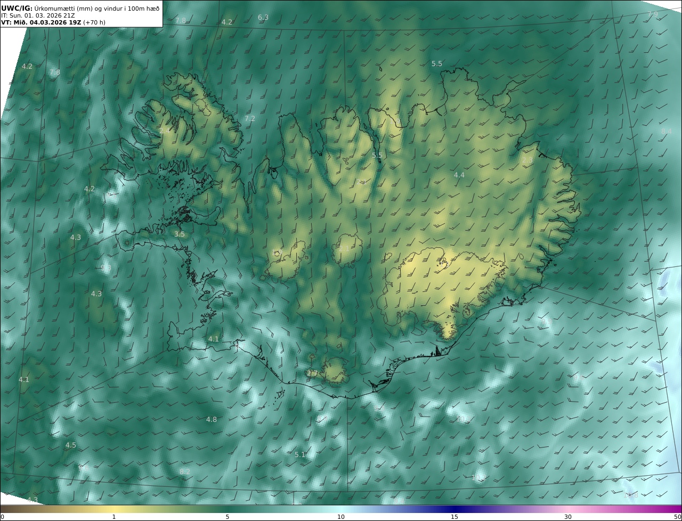This screenshot has width=682, height=521.
Task: Pick the yellow colorbar section above 1
Action: coord(113,509)
